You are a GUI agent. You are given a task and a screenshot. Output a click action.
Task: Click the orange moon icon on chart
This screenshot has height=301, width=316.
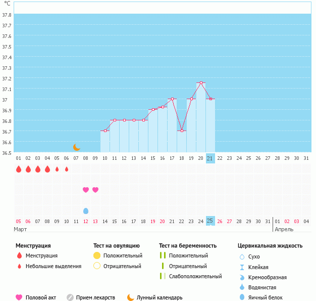click(76, 147)
